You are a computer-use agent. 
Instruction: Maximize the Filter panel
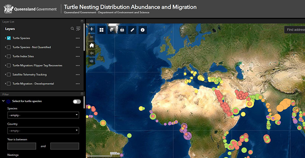[x=82, y=94]
